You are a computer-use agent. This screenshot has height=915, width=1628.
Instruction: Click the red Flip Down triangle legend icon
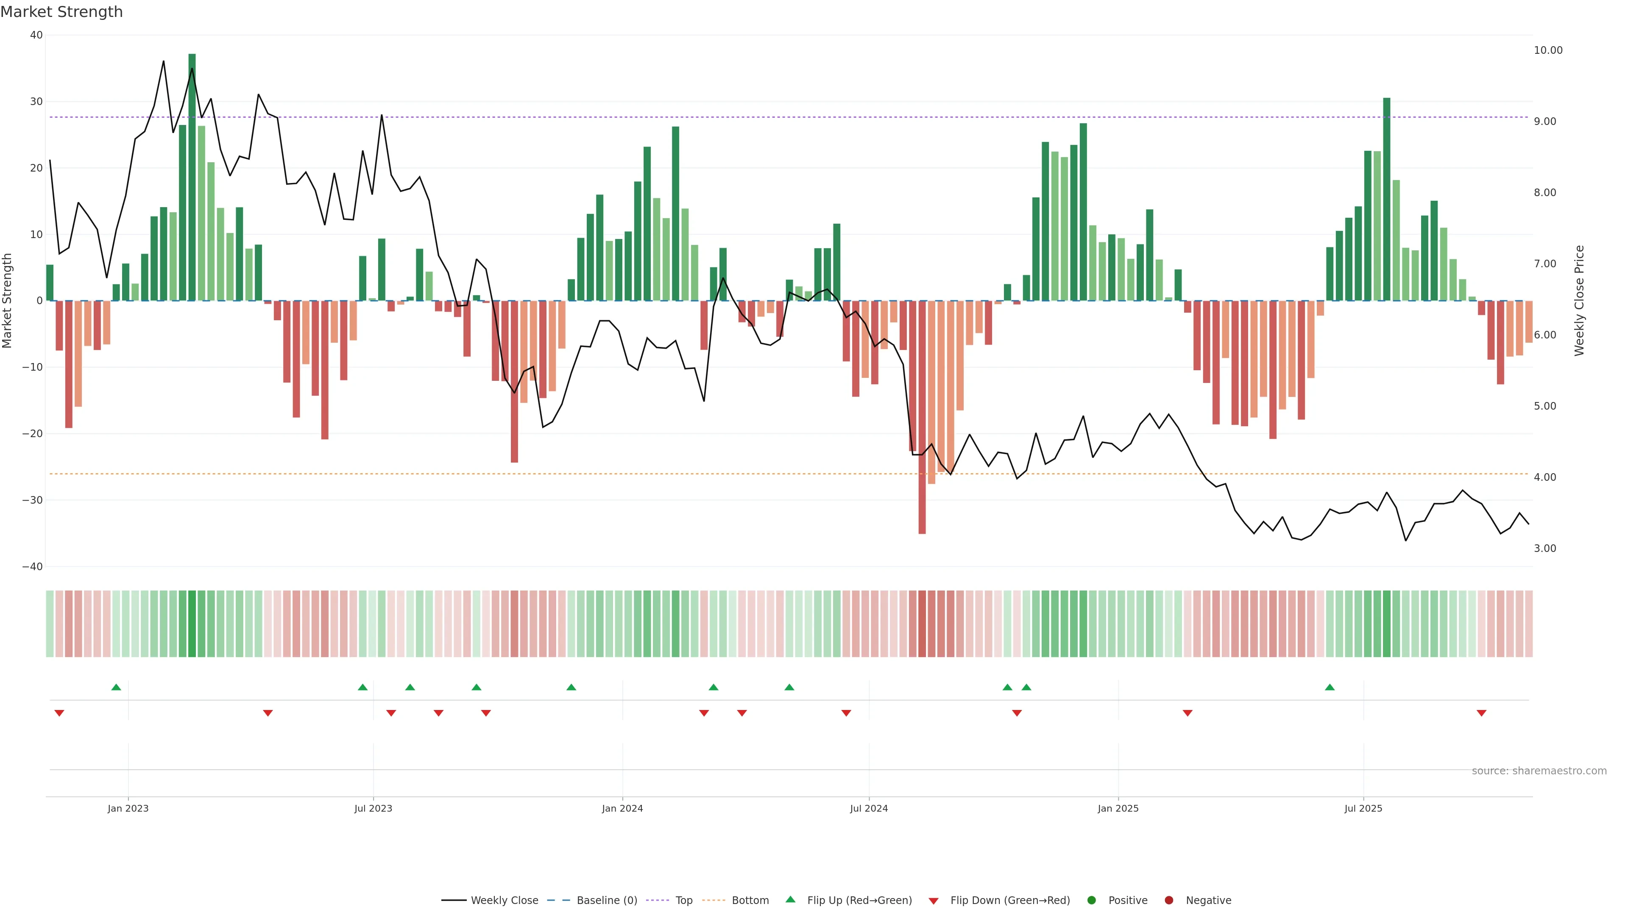[x=934, y=901]
